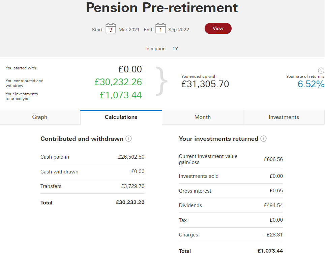Click the Transfers amount £3,729.76
This screenshot has width=325, height=258.
pyautogui.click(x=132, y=186)
